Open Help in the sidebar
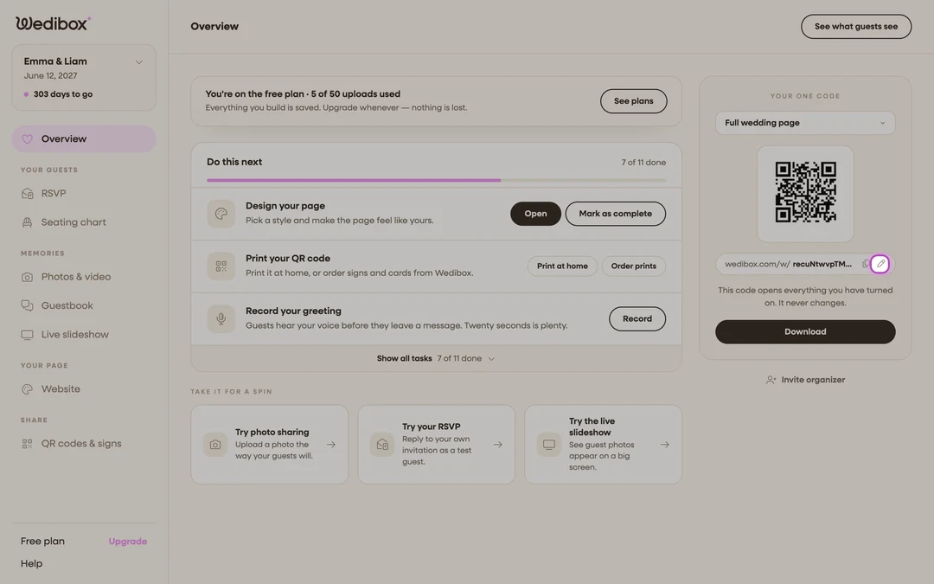Screen dimensions: 934x584 32,564
